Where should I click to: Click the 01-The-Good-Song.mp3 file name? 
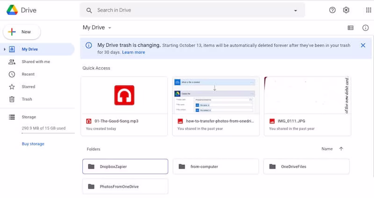116,121
